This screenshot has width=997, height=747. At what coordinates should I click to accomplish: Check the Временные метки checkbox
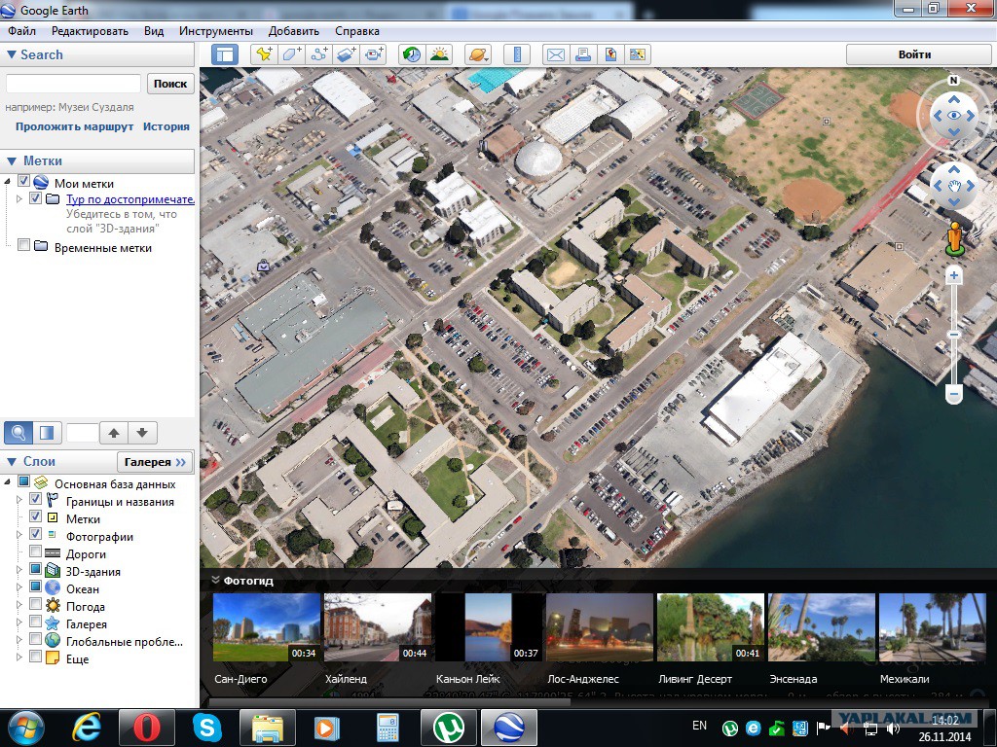(23, 245)
